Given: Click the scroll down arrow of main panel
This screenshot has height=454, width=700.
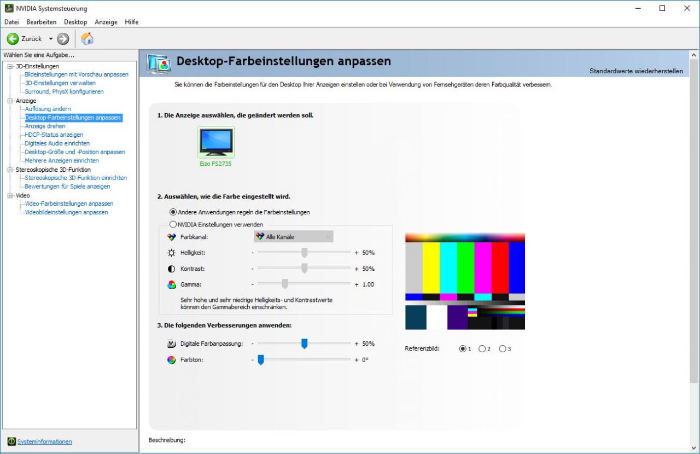Looking at the screenshot, I should tap(694, 448).
